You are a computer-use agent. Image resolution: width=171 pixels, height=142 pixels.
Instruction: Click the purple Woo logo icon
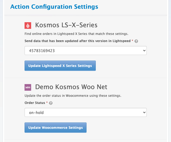tap(28, 87)
